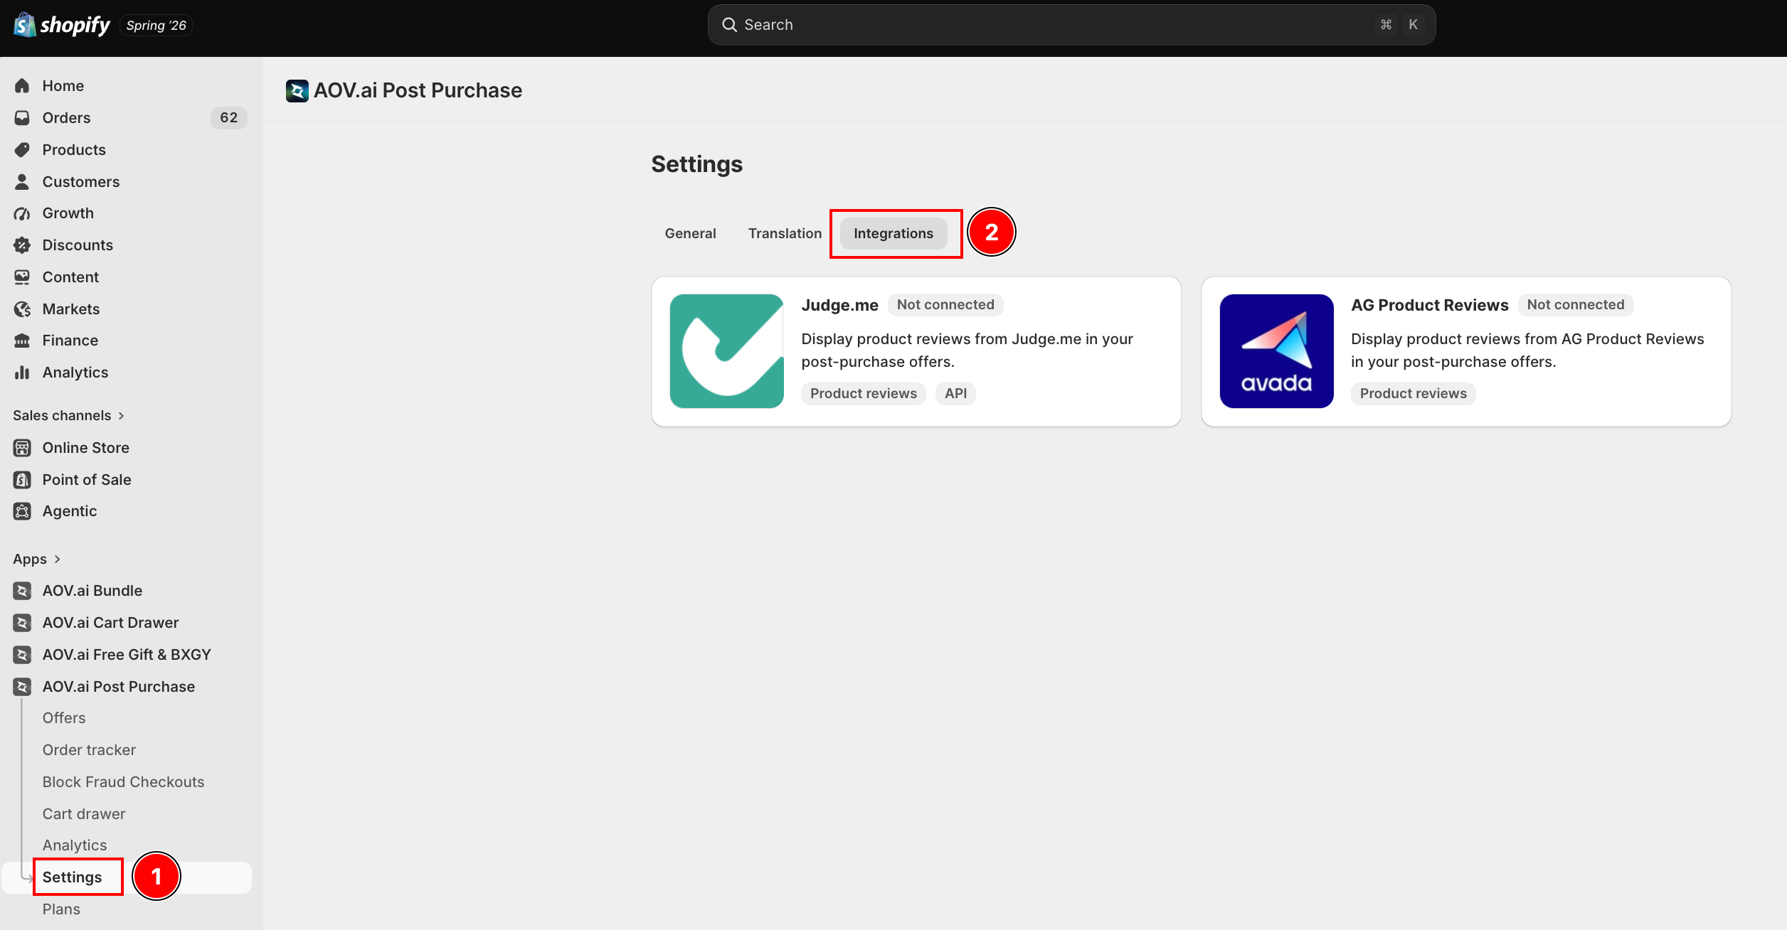Click the Finance bank icon
1787x930 pixels.
coord(22,341)
